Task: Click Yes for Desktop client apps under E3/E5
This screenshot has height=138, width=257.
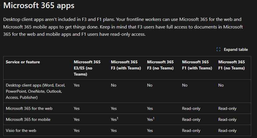Action: coord(77,85)
